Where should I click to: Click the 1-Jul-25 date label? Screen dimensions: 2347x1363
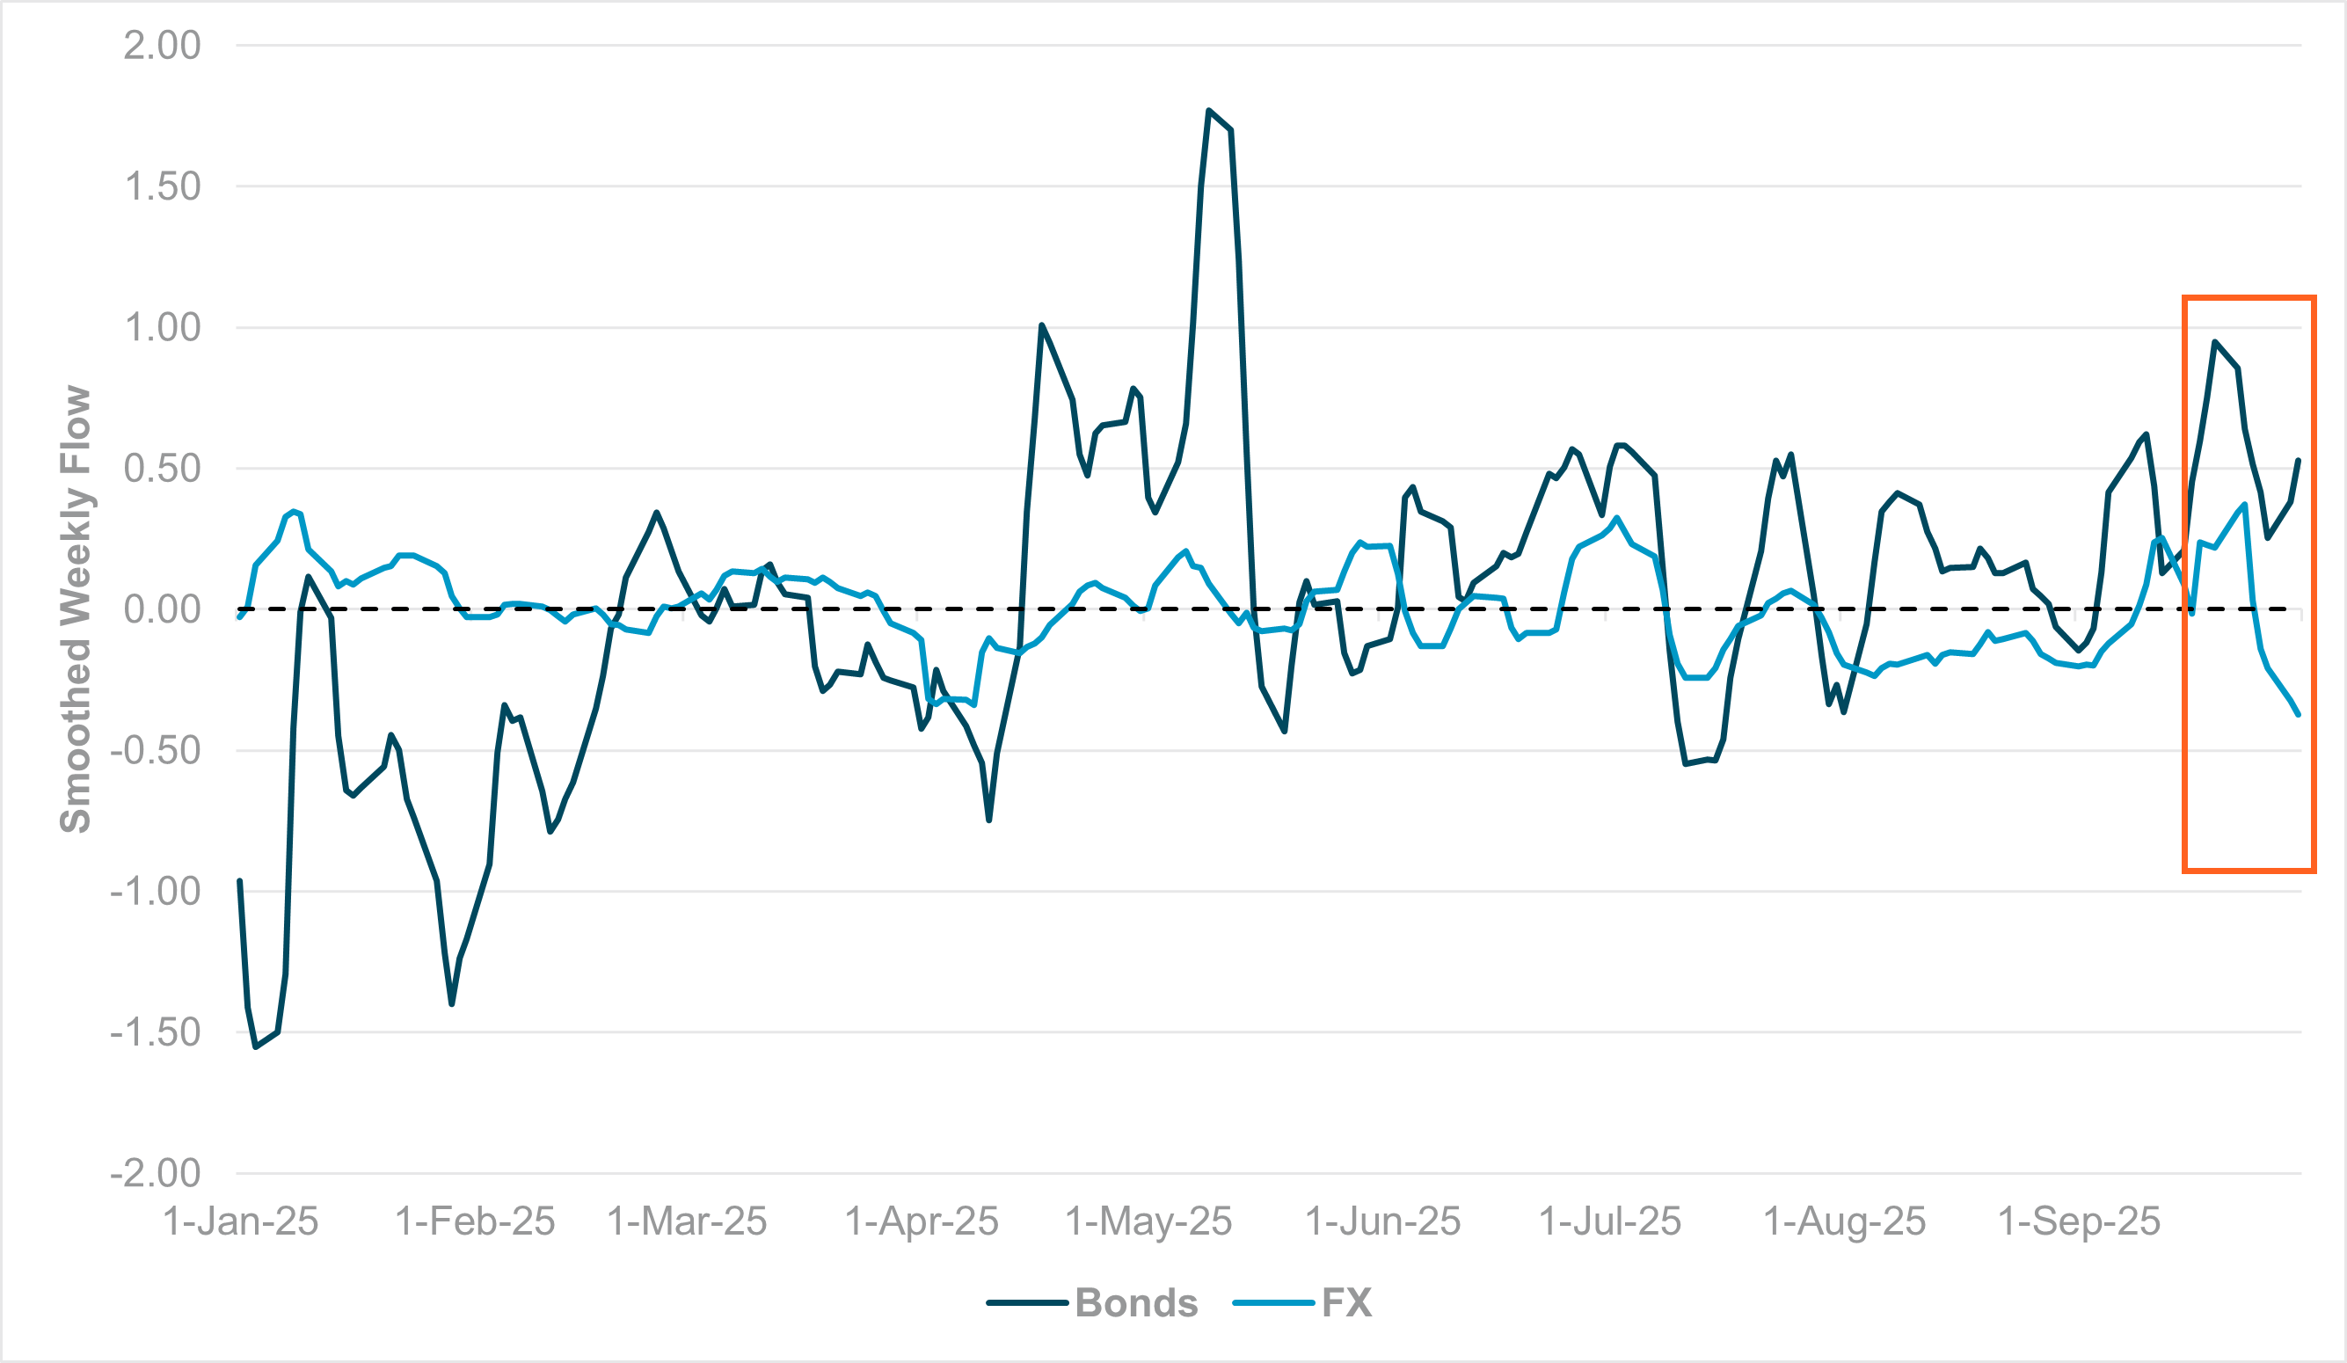click(1610, 1221)
